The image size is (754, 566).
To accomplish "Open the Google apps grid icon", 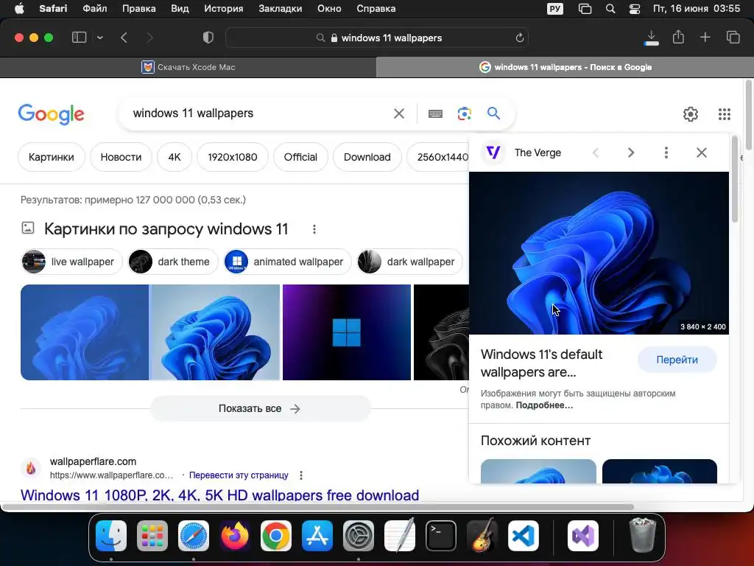I will coord(725,114).
